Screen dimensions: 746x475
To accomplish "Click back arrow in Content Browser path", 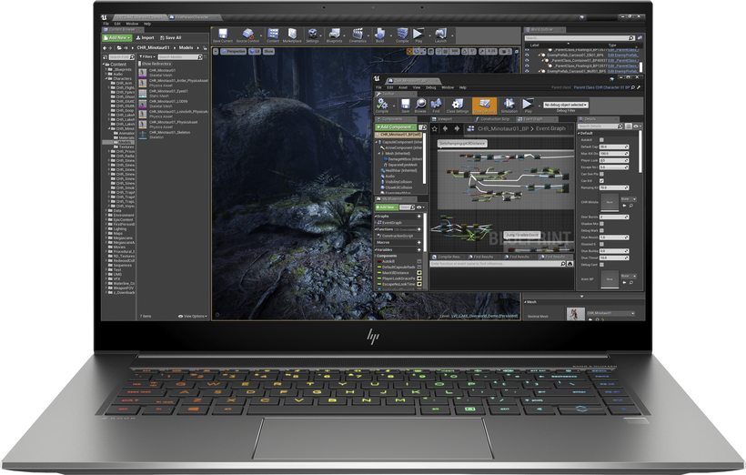I will pos(106,48).
